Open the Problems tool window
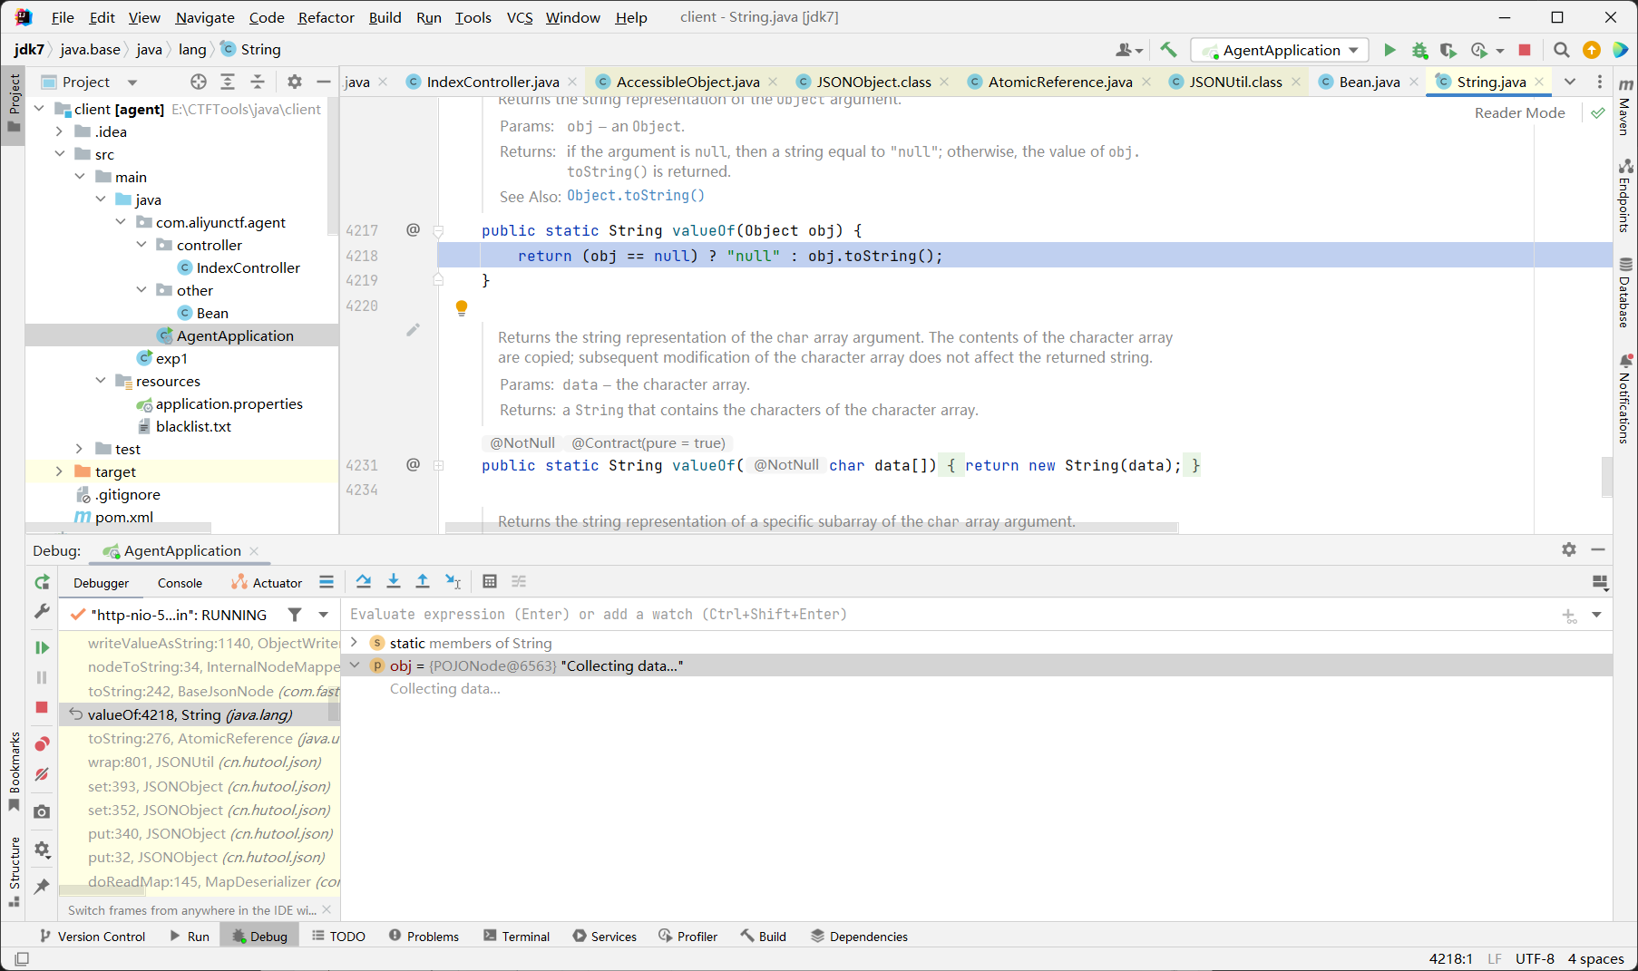This screenshot has width=1638, height=971. pos(424,937)
